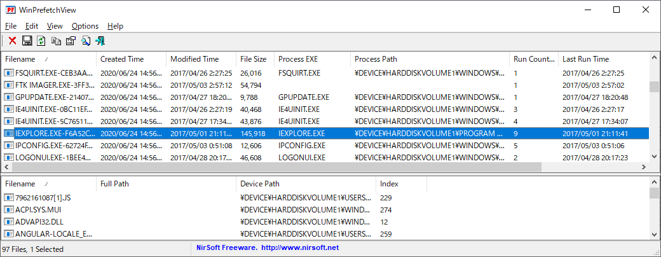Click the WinPrefetchView PF title icon
The image size is (661, 257).
pyautogui.click(x=11, y=10)
